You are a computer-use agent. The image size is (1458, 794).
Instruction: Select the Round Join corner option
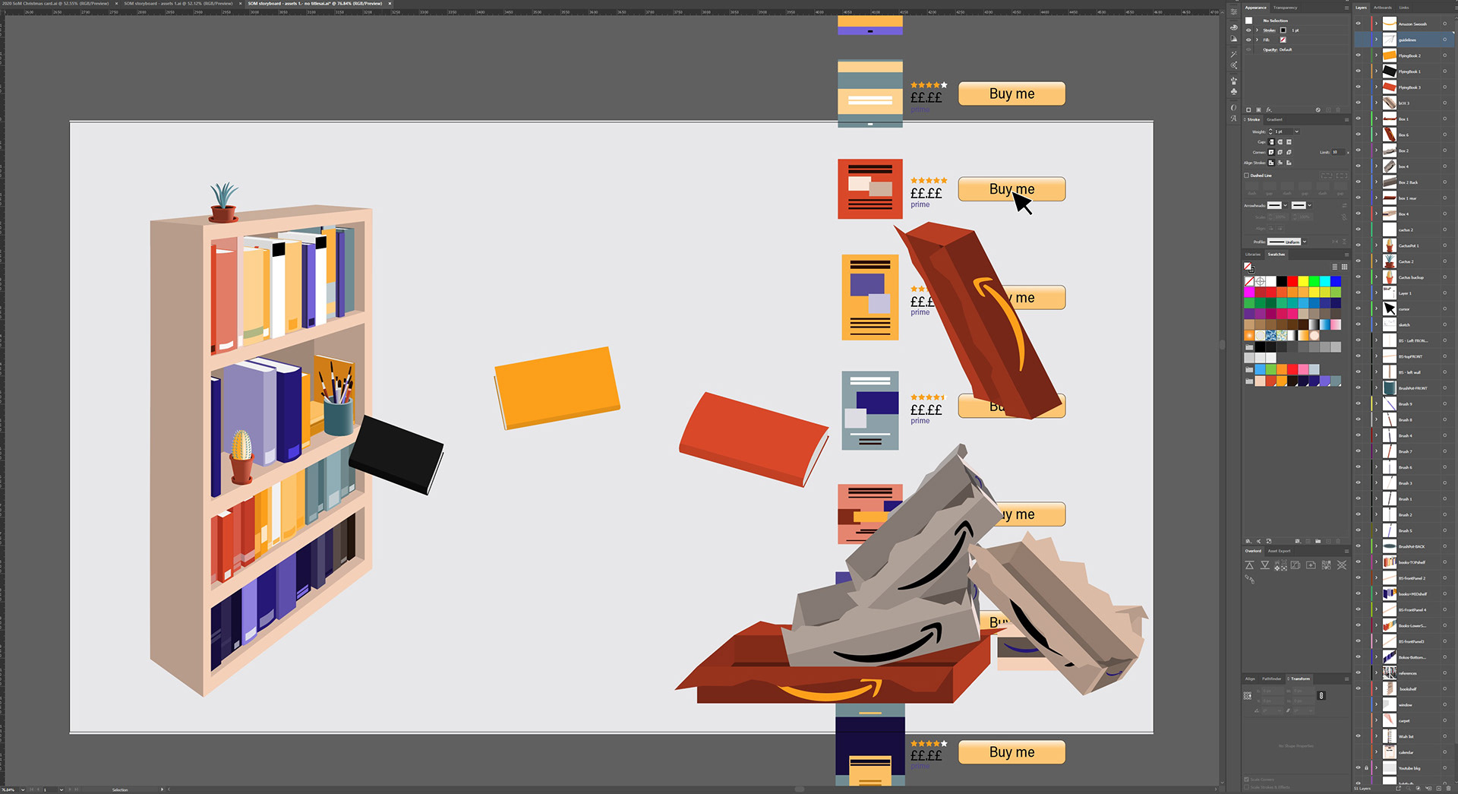pyautogui.click(x=1280, y=152)
